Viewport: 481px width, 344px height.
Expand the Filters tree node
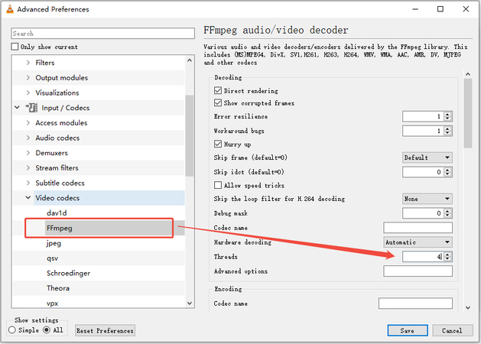point(28,63)
